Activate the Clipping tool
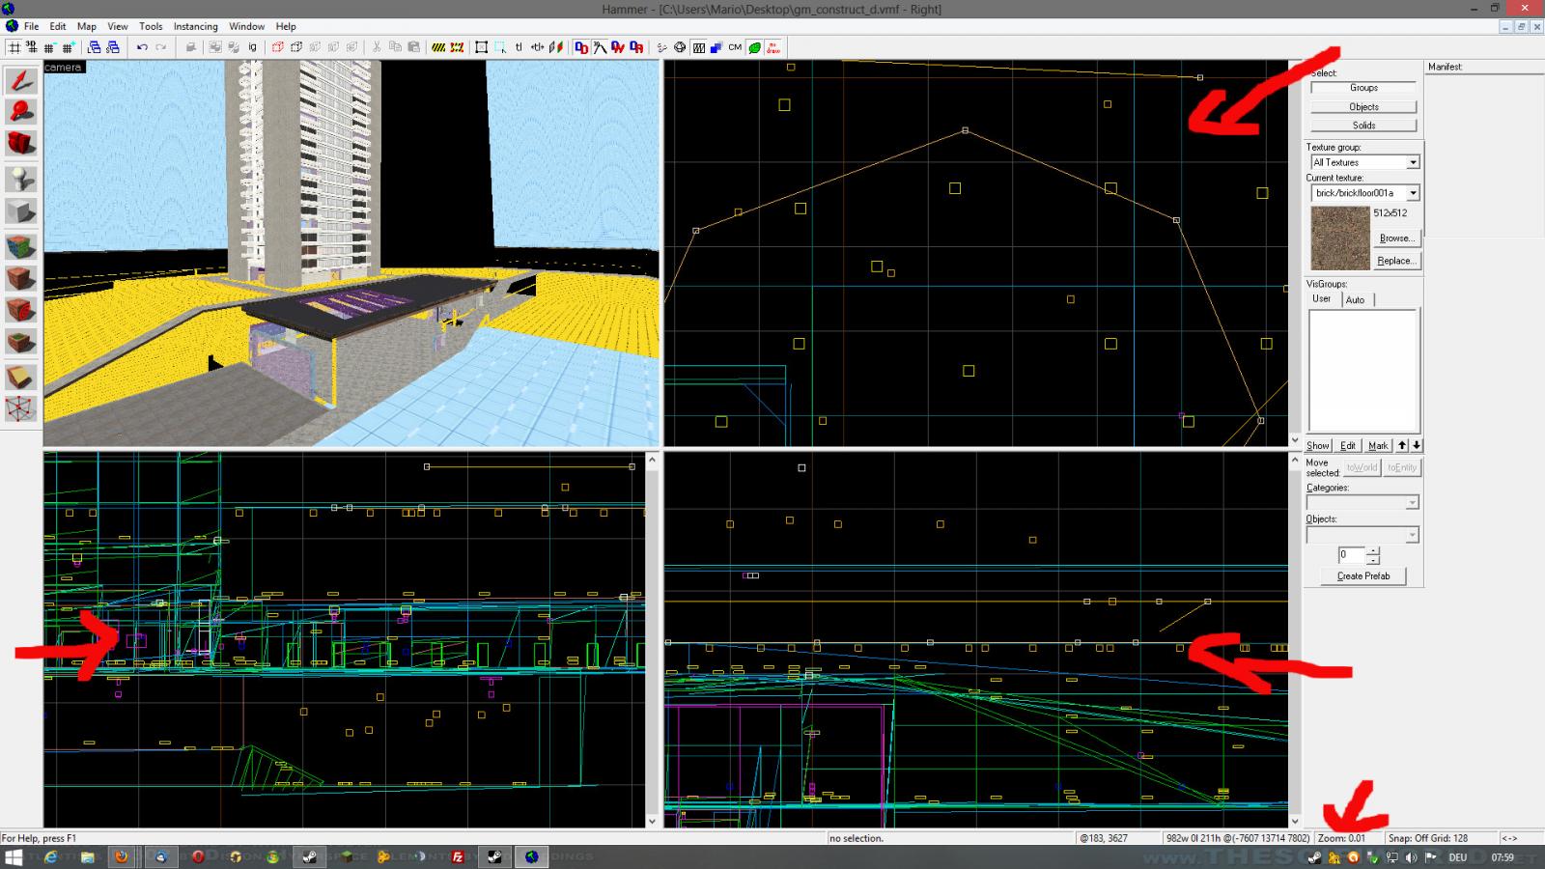Viewport: 1545px width, 869px height. 21,377
